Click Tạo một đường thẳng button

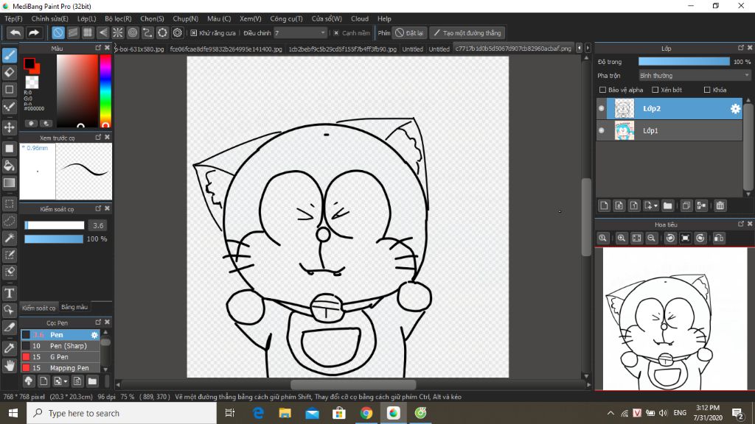pos(467,32)
